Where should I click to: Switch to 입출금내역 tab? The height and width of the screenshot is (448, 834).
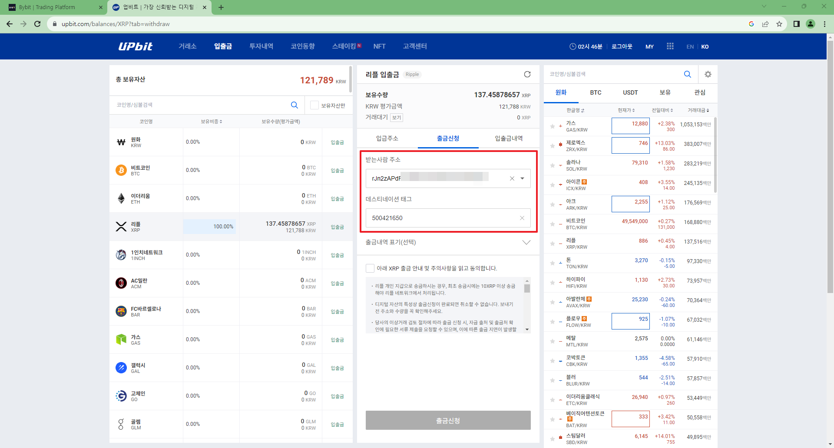[509, 138]
